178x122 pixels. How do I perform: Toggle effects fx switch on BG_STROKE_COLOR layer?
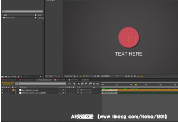pyautogui.click(x=65, y=90)
